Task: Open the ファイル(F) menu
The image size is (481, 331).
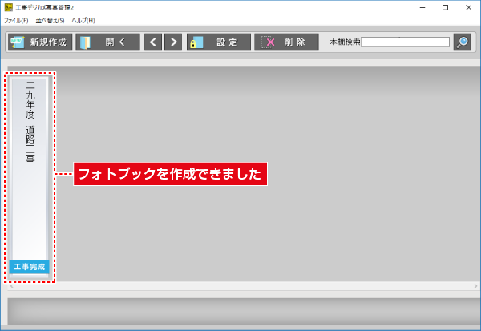Action: [x=16, y=20]
